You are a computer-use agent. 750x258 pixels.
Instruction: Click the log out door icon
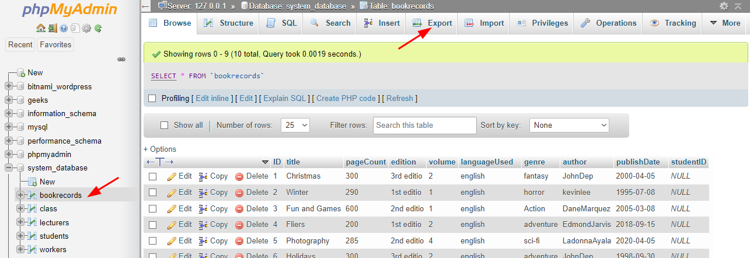pos(52,28)
